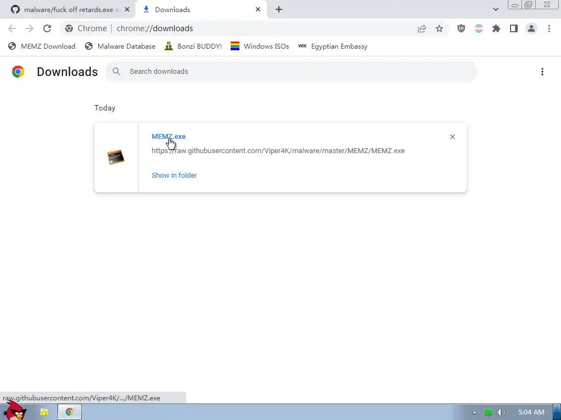Open the file explorer taskbar icon
Screen dimensions: 561x420
click(44, 412)
